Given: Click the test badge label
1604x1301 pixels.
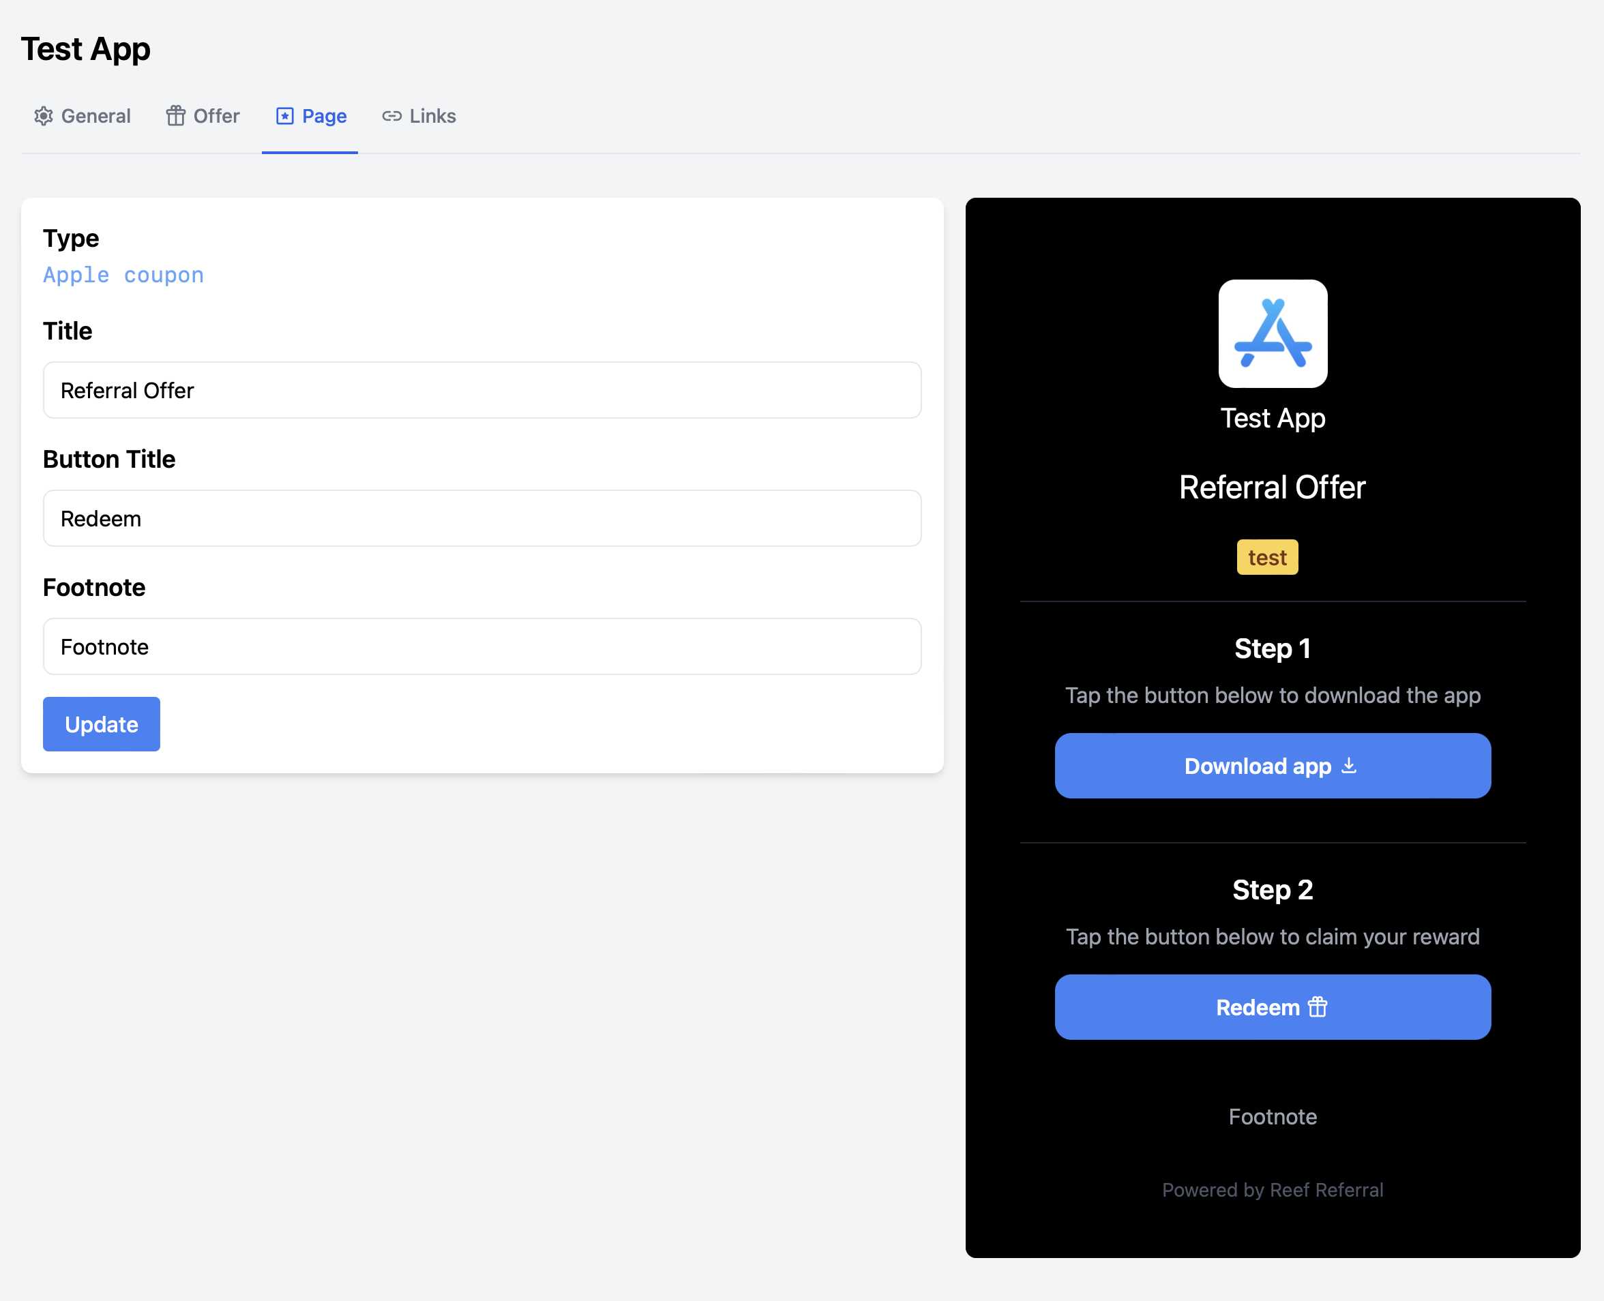Looking at the screenshot, I should [1268, 558].
